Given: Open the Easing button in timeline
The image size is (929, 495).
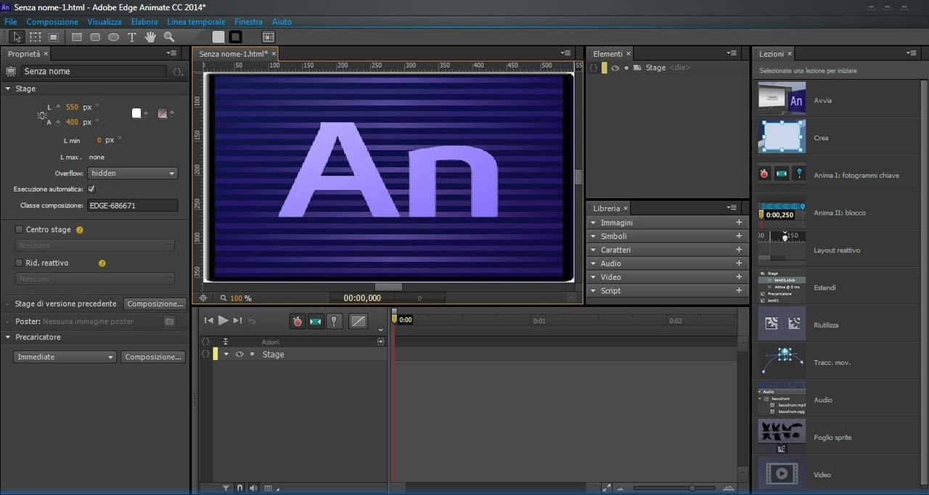Looking at the screenshot, I should point(358,321).
